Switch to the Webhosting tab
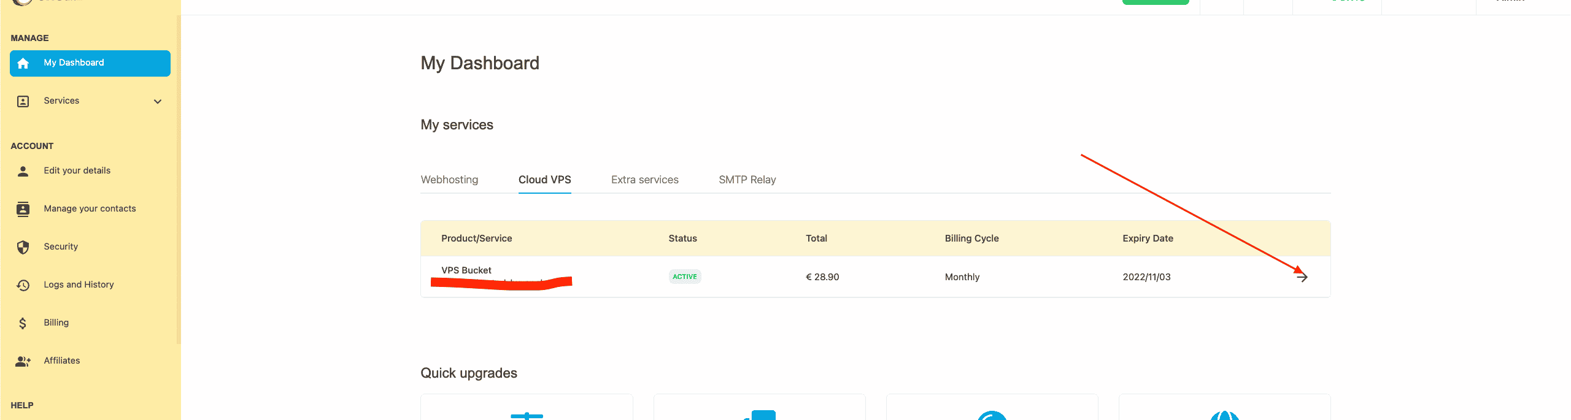 (x=449, y=180)
